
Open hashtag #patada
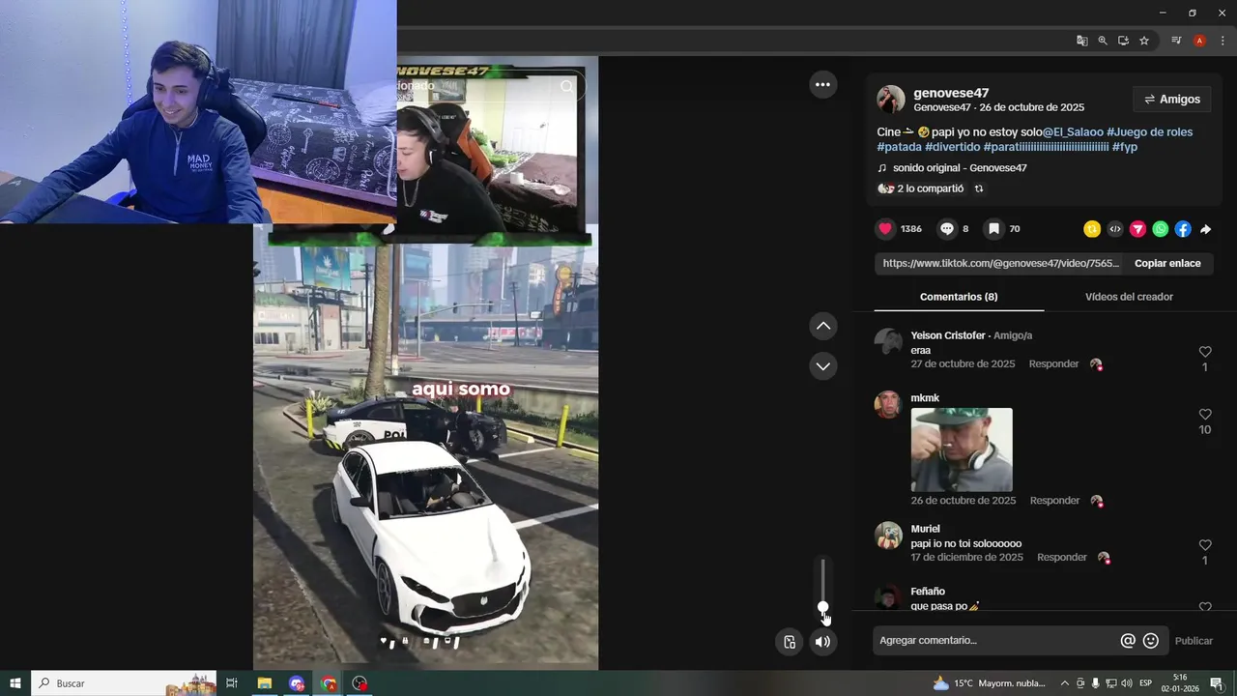pyautogui.click(x=899, y=147)
